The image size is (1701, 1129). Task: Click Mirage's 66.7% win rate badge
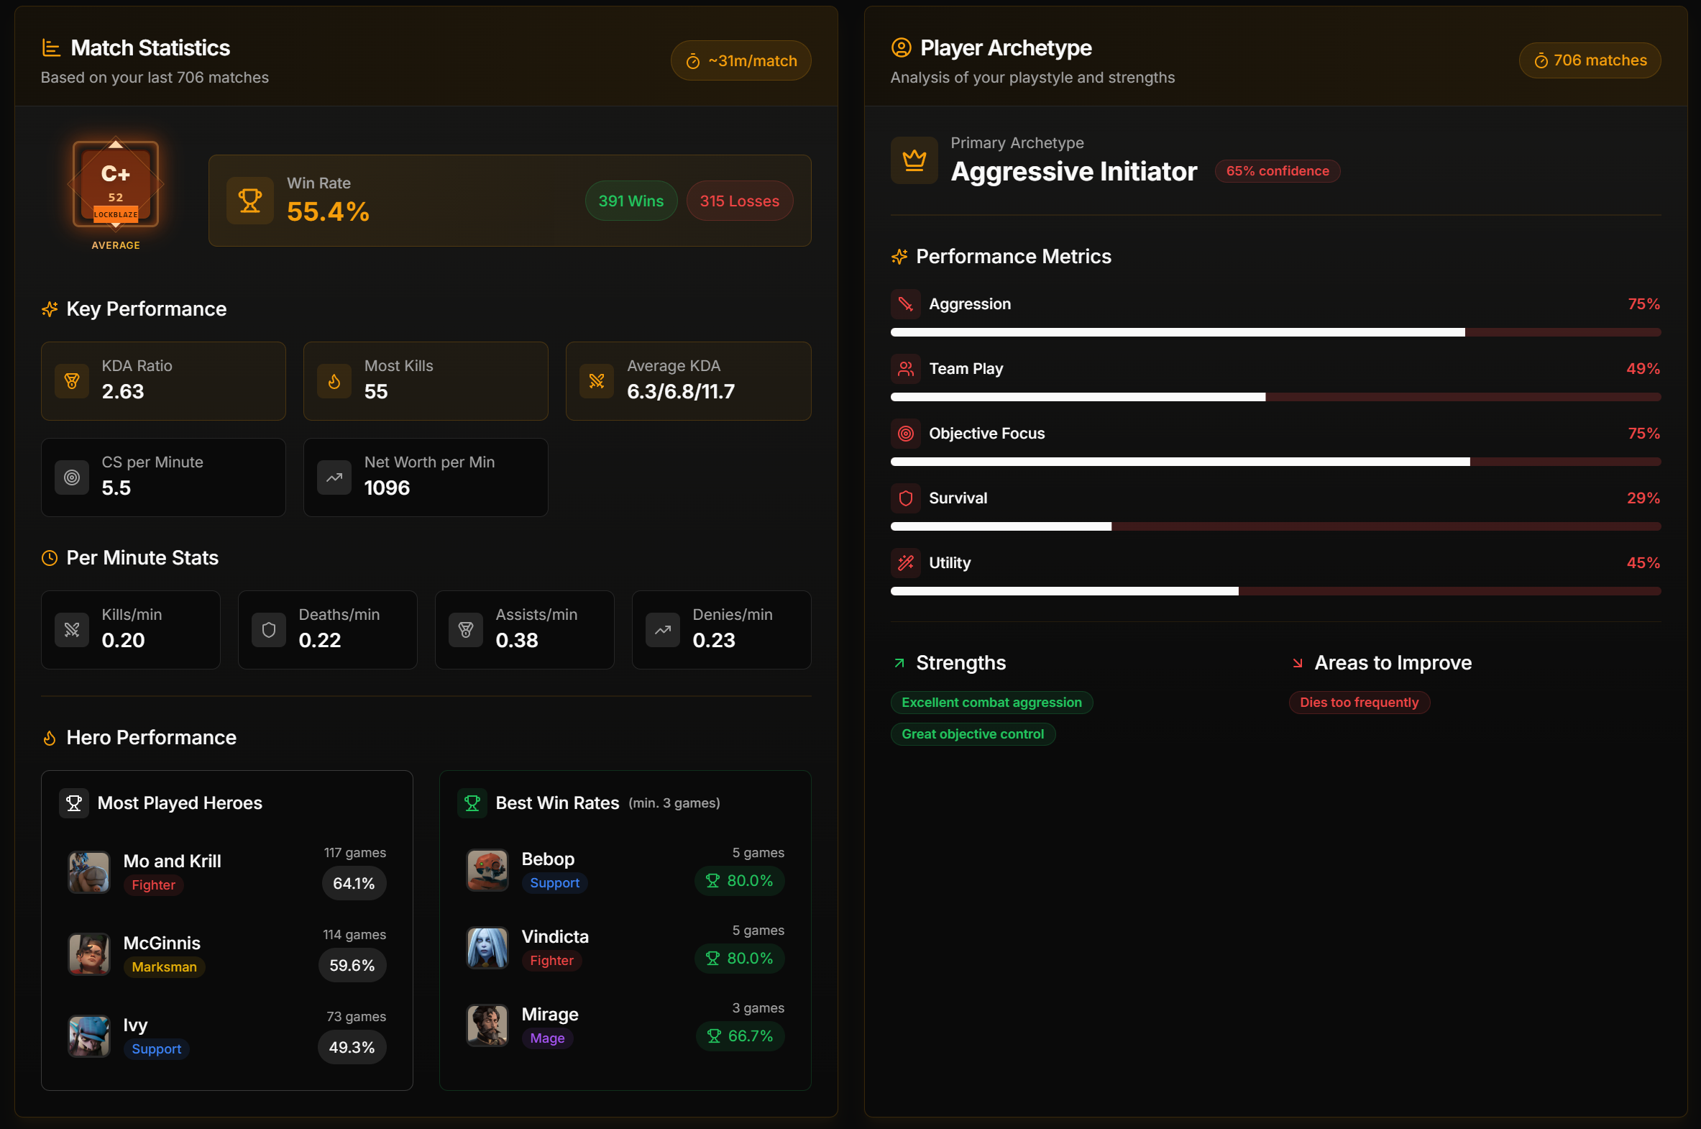[x=740, y=1036]
